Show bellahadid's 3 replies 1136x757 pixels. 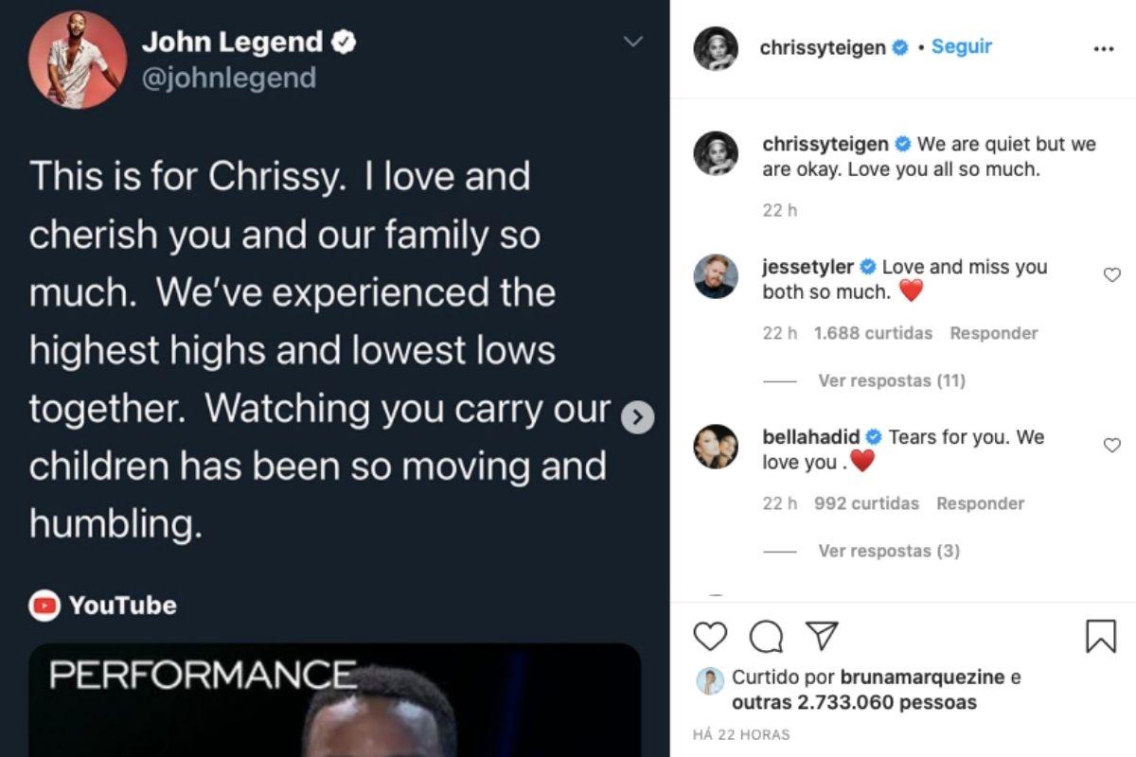pyautogui.click(x=888, y=551)
